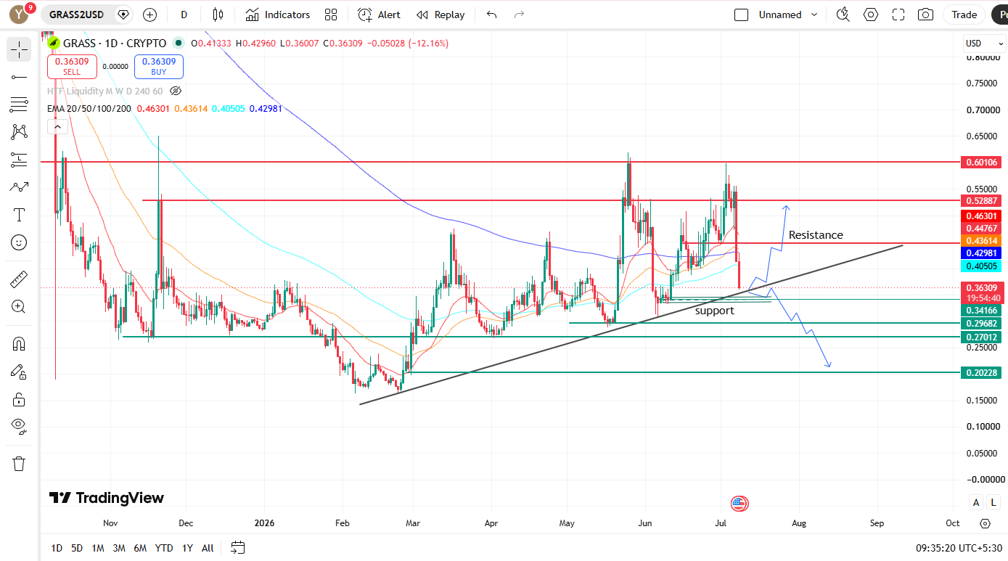The width and height of the screenshot is (1008, 561).
Task: Hide all drawings with eye icon
Action: click(x=19, y=426)
